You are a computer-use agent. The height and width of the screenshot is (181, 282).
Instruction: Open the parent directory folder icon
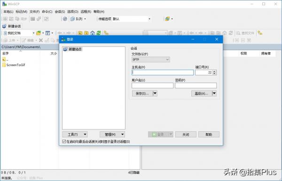pos(80,33)
